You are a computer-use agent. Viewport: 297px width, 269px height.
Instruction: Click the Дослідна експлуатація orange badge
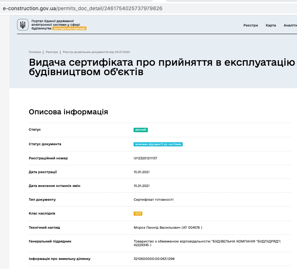(69, 28)
